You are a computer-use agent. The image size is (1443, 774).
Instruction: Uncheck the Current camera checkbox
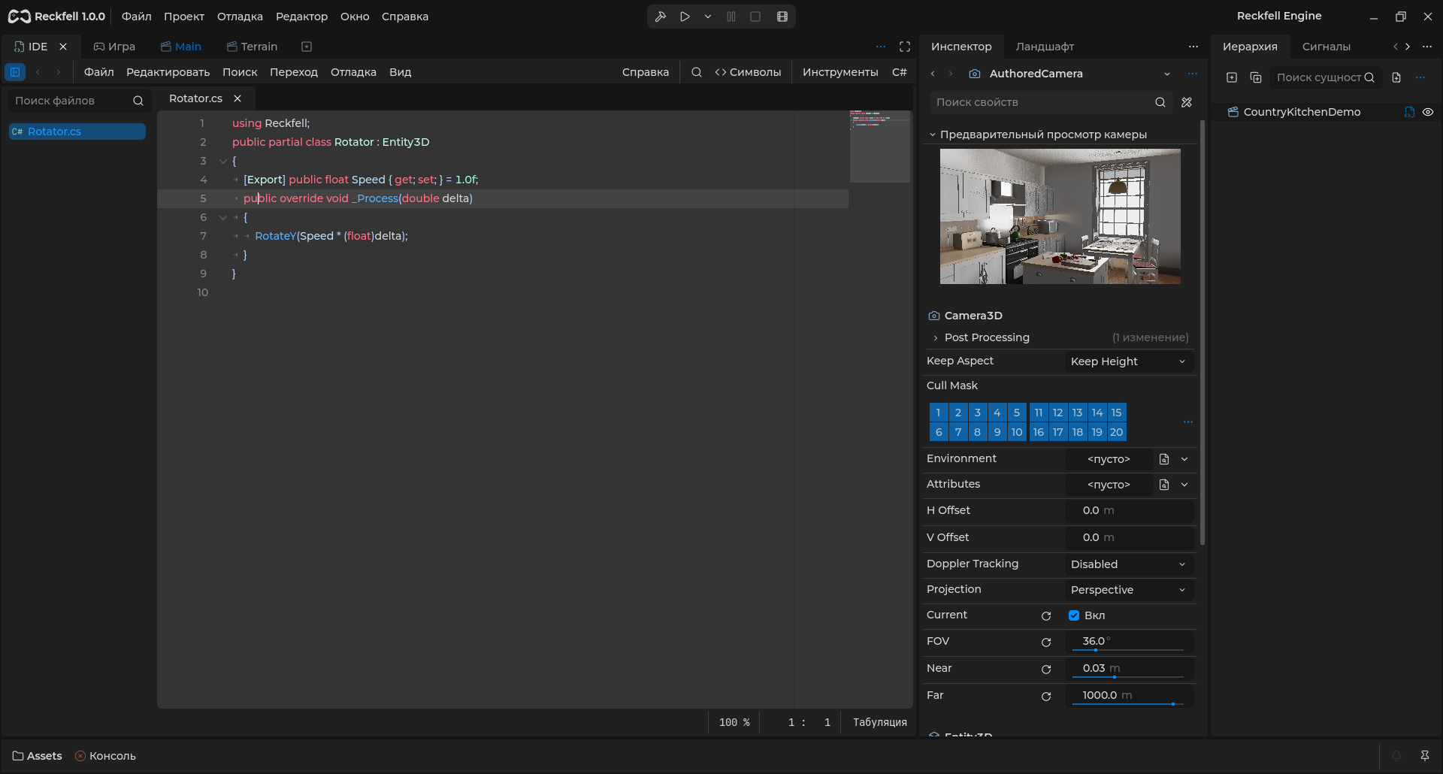point(1074,615)
